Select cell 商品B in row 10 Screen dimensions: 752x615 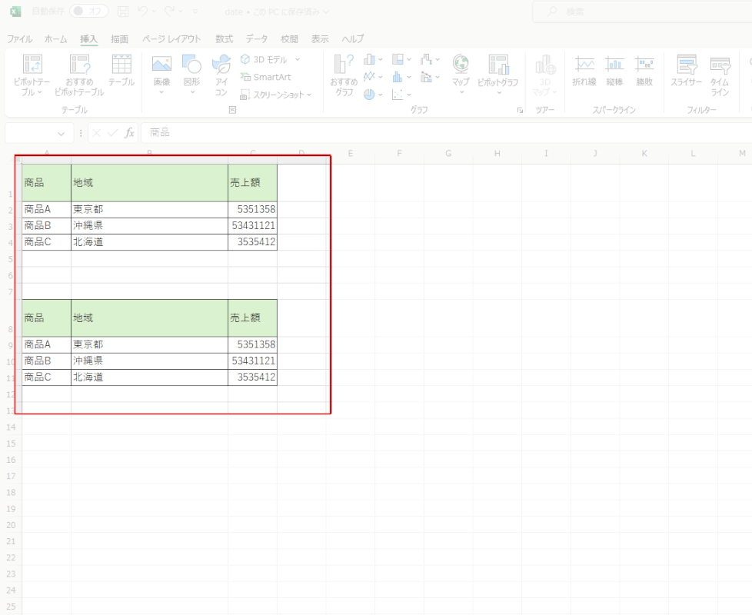[x=47, y=361]
